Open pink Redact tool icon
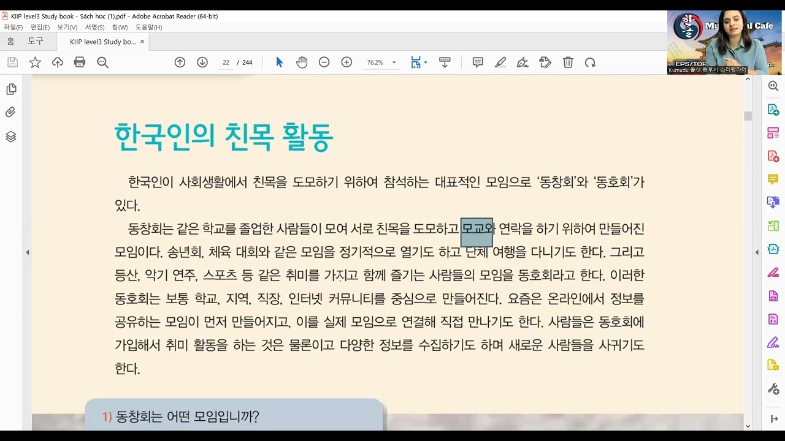Screen dimensions: 785x441 coord(773,273)
